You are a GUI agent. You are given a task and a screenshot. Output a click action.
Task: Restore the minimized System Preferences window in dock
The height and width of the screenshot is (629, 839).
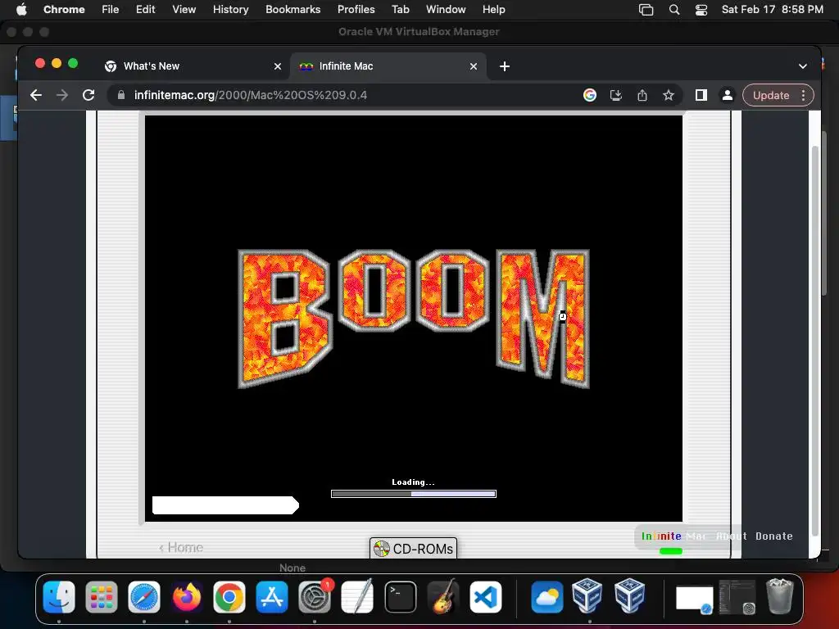(x=737, y=597)
